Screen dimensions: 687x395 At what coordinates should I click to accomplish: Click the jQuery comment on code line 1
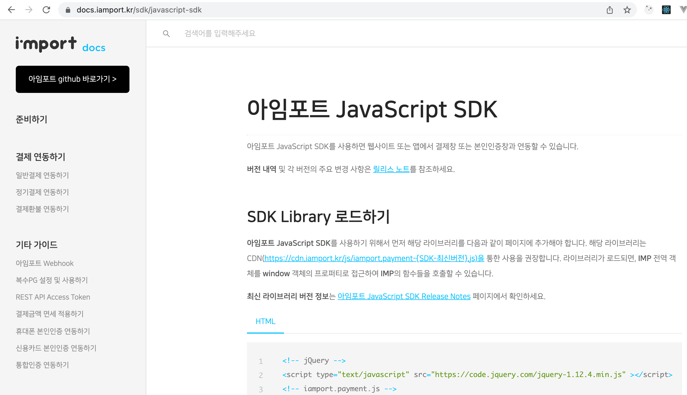click(x=314, y=360)
